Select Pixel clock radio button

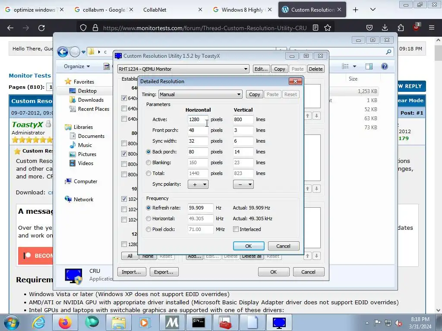coord(148,229)
